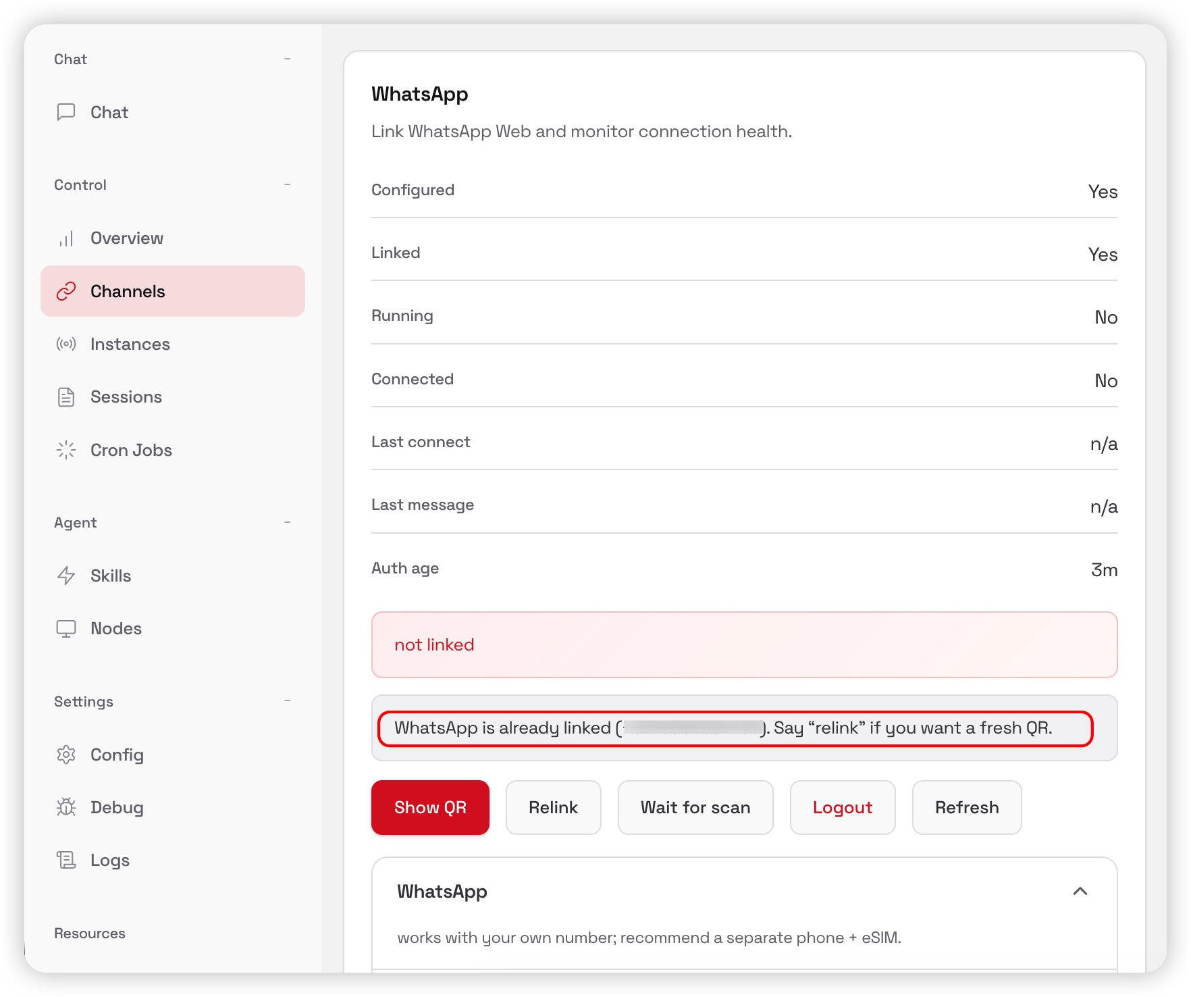Click the Refresh button
The height and width of the screenshot is (997, 1191).
(967, 808)
